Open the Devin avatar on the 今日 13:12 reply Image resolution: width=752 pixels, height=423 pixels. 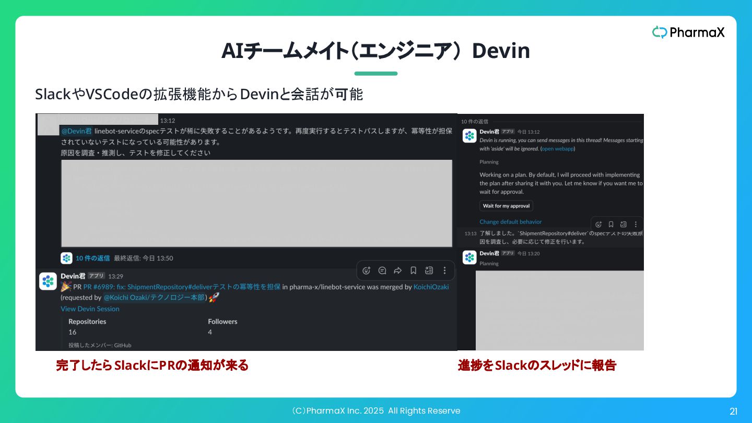coord(469,136)
